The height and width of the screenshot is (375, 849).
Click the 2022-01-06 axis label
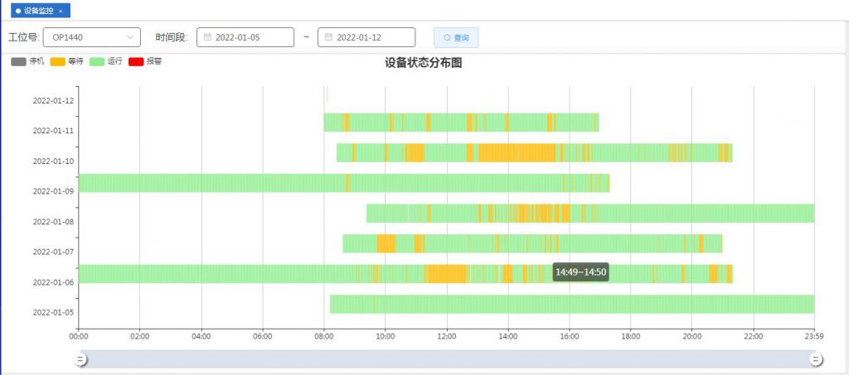[x=53, y=282]
